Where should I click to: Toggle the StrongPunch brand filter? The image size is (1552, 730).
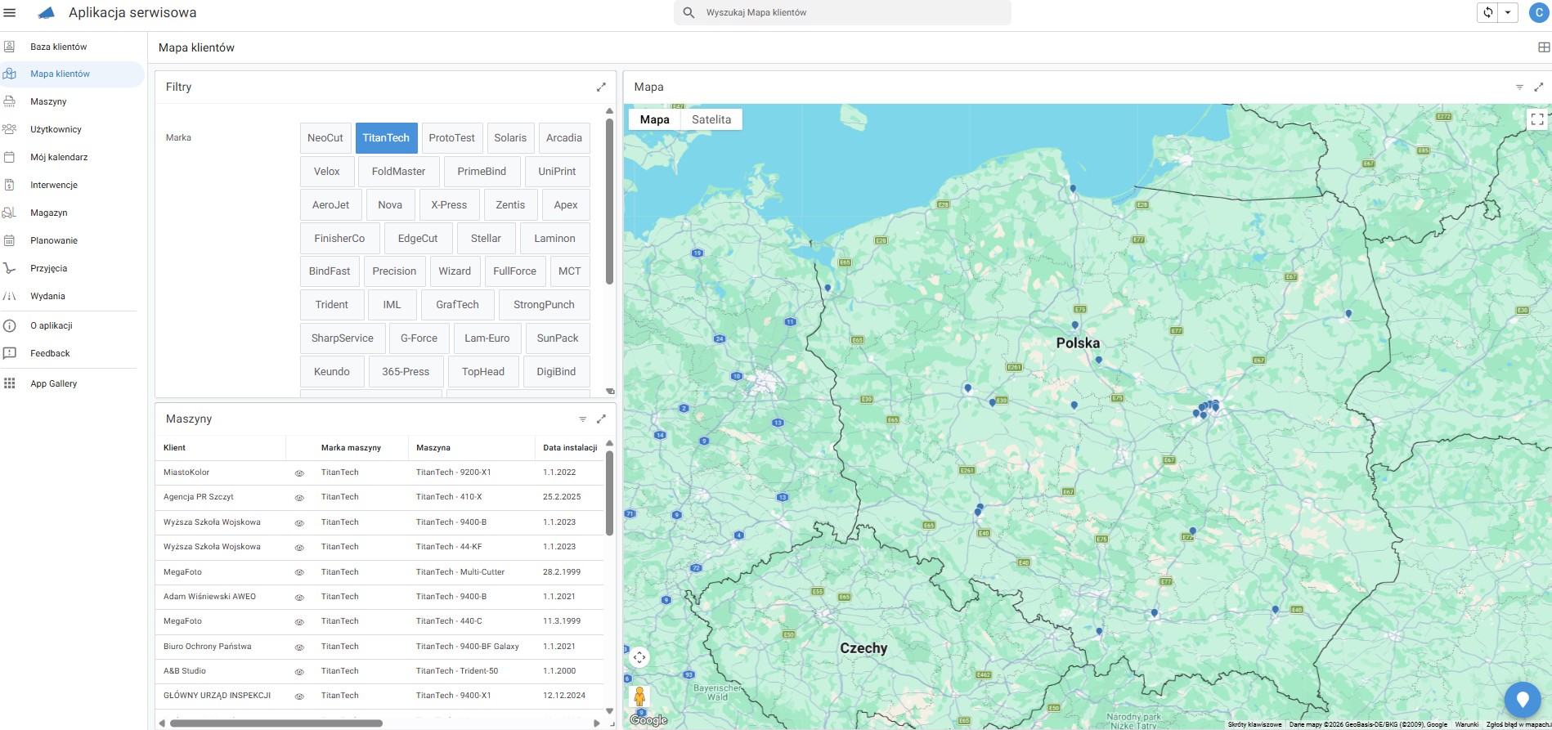click(544, 305)
